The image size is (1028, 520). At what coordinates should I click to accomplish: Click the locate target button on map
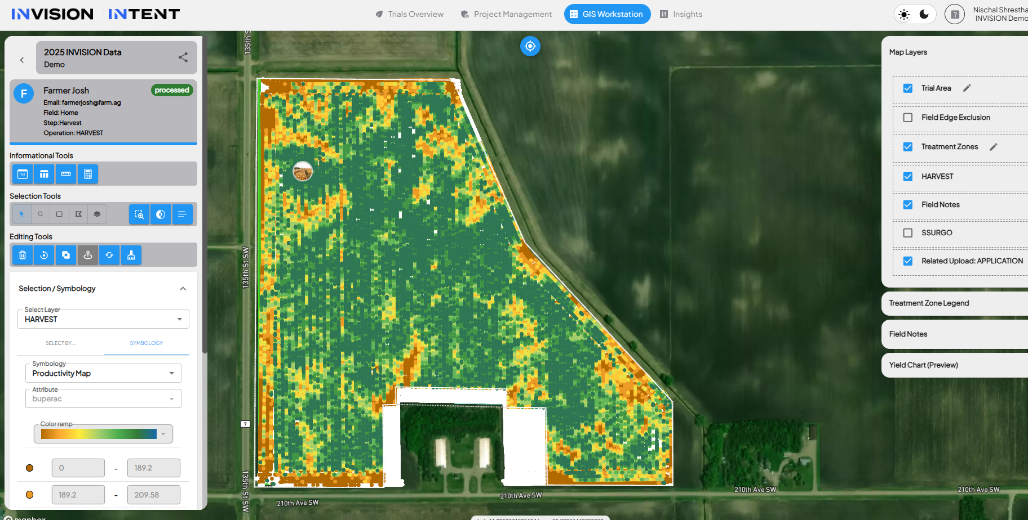pos(530,46)
